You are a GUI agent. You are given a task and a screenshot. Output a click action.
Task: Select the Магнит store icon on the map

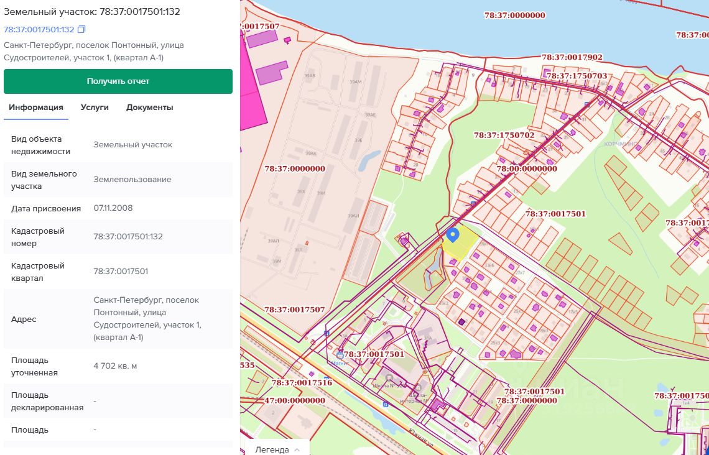click(340, 354)
